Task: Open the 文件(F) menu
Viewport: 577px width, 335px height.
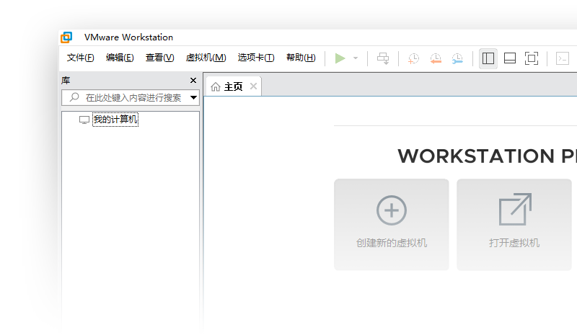Action: [80, 58]
